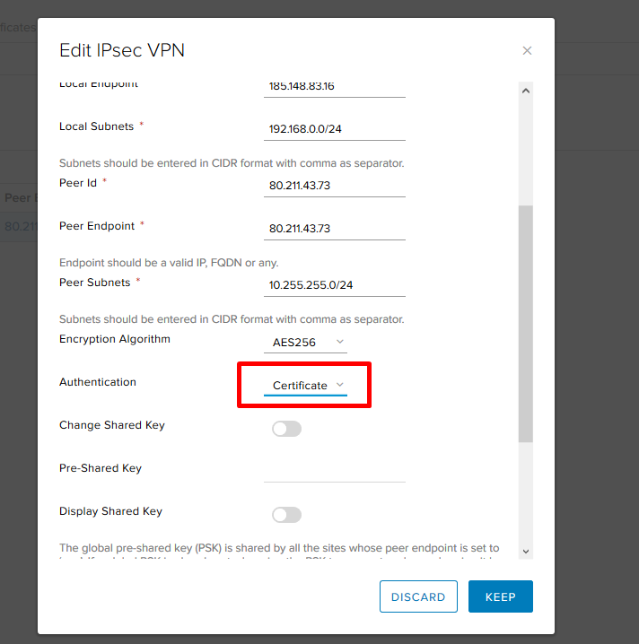Image resolution: width=639 pixels, height=644 pixels.
Task: Click the Edit IPsec VPN title
Action: (122, 50)
